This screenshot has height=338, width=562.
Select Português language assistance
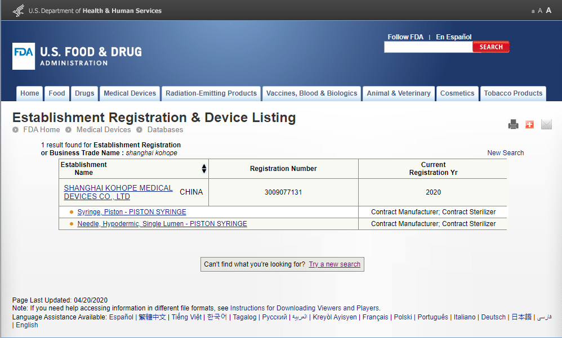432,317
